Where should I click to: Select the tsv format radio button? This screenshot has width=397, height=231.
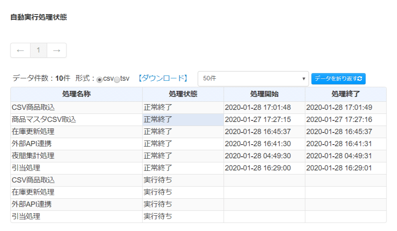click(117, 80)
